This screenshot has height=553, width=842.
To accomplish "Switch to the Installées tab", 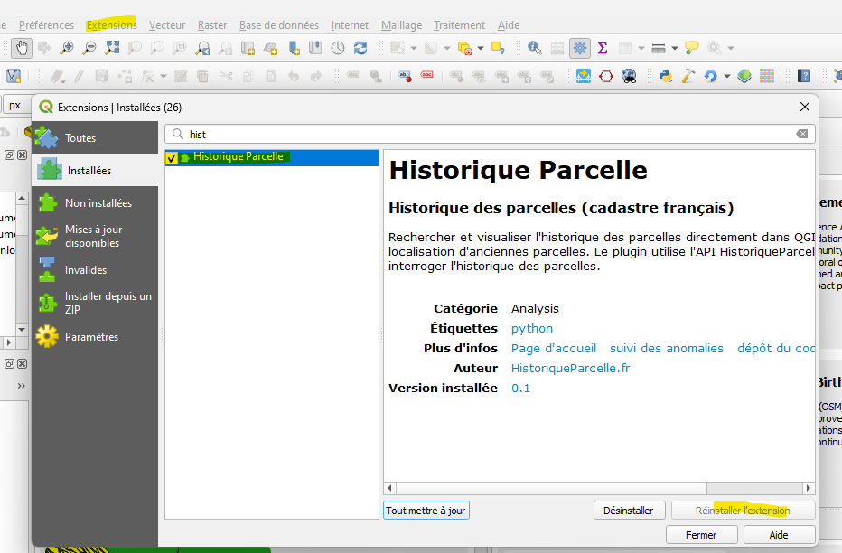I will (x=95, y=170).
